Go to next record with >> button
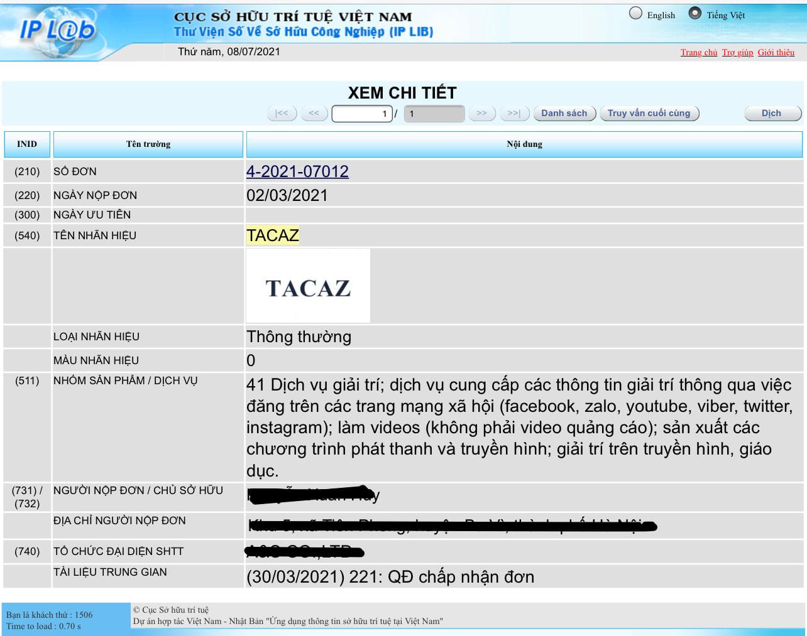 click(481, 113)
